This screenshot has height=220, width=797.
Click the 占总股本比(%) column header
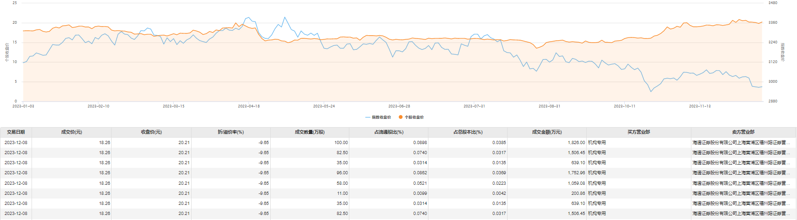468,132
